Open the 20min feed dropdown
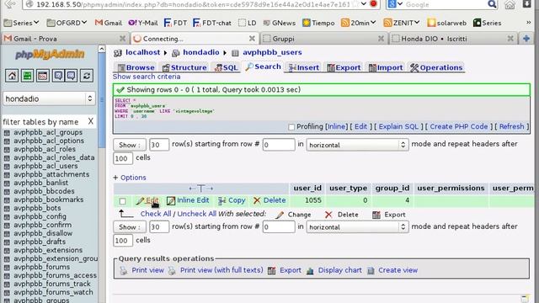Screen dimensions: 539x303 (359, 23)
